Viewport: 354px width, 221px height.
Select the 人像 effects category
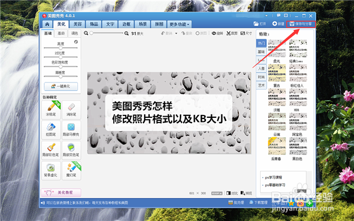[x=261, y=68]
